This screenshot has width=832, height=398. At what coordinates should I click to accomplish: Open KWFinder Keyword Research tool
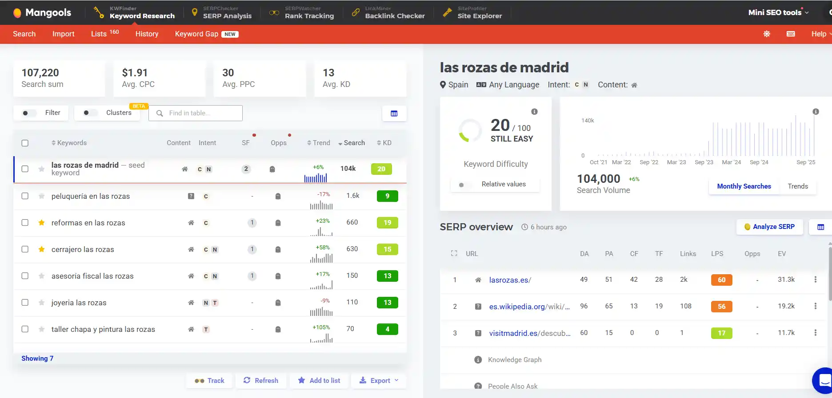coord(134,12)
